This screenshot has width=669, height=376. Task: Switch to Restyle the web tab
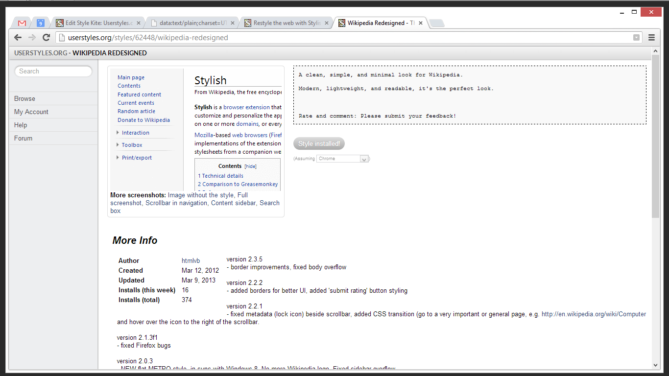(x=286, y=23)
